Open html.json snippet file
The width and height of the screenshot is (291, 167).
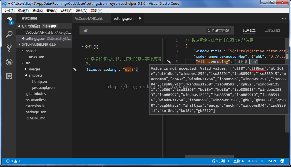39,81
